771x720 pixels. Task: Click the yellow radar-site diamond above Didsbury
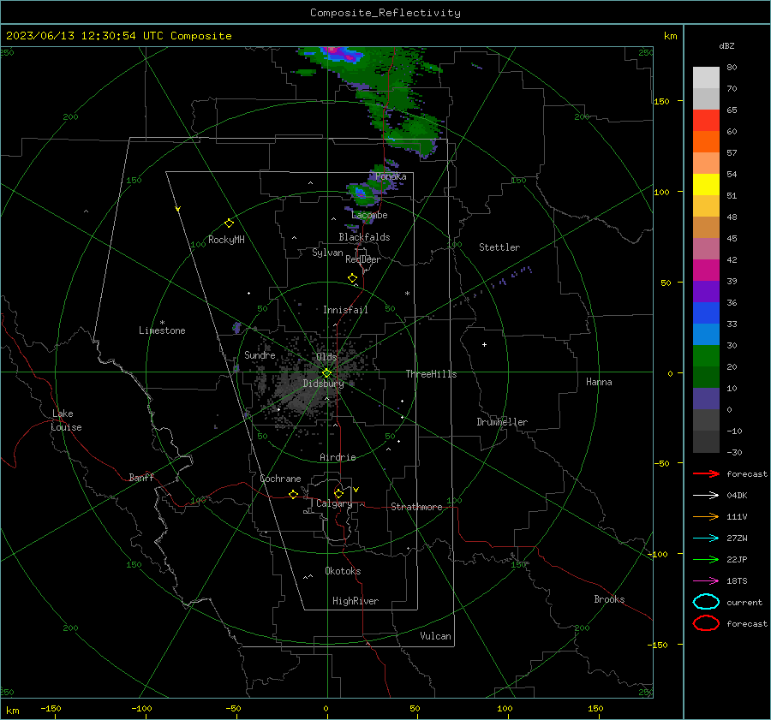[x=326, y=373]
